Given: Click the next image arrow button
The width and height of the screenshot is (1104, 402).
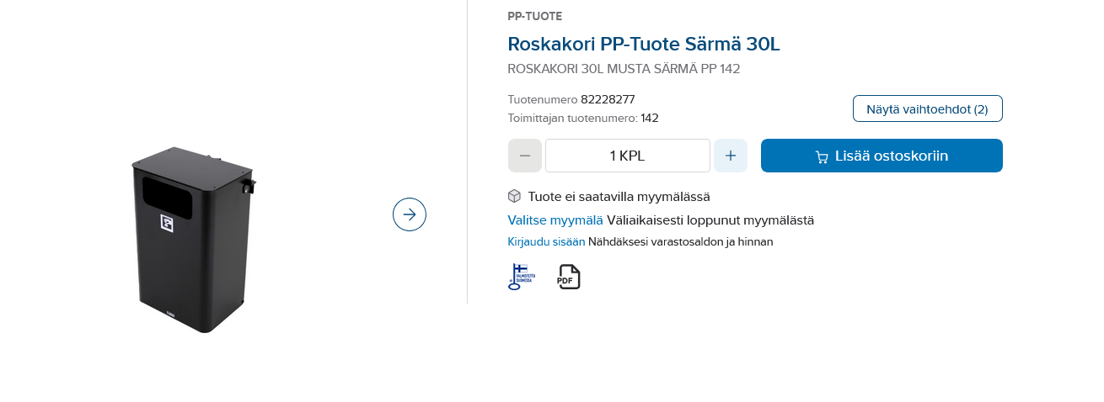Looking at the screenshot, I should (x=410, y=214).
